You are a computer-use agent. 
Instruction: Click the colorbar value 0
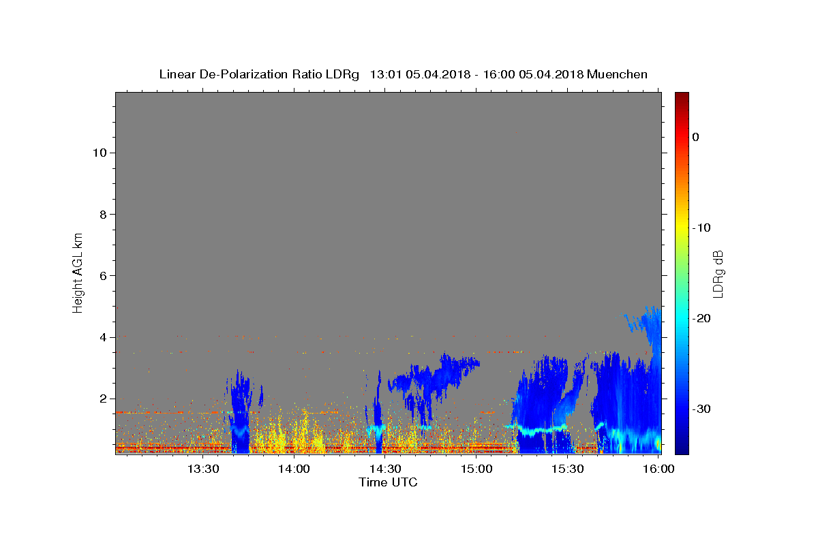click(695, 137)
